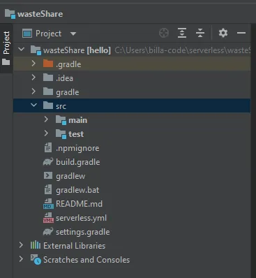Select the README.md file
Screen dimensions: 256x278
(x=79, y=204)
